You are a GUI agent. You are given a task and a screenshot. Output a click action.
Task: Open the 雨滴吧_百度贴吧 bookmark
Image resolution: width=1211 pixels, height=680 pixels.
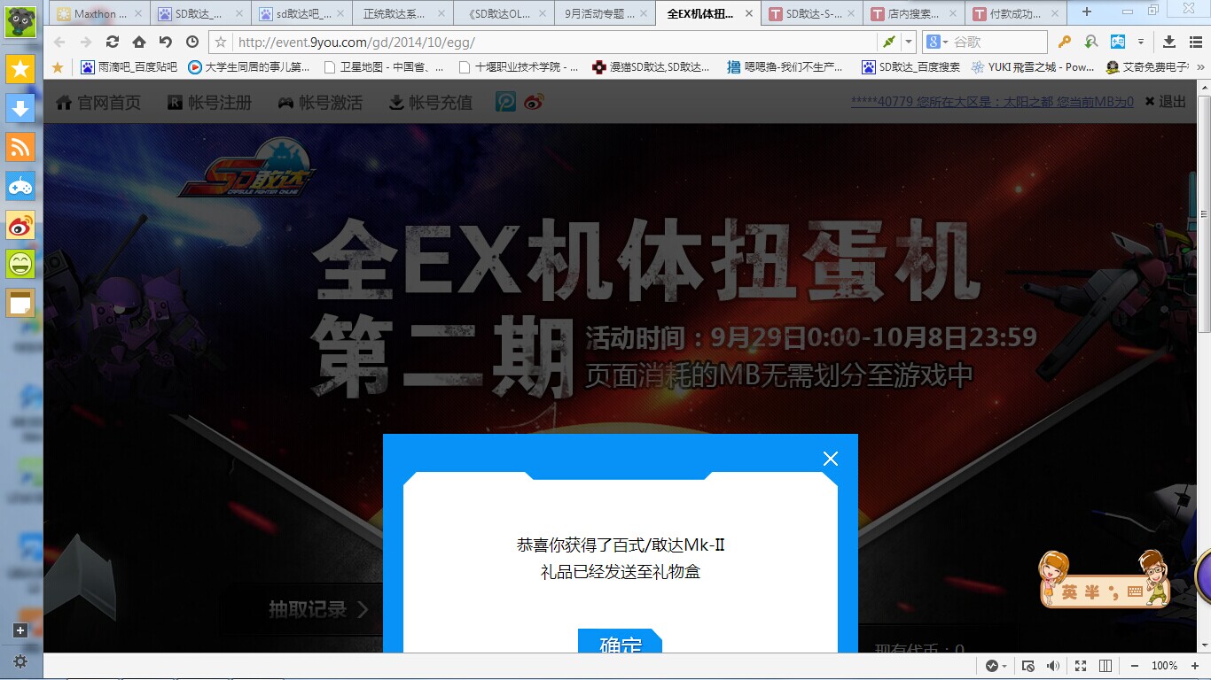[x=129, y=67]
